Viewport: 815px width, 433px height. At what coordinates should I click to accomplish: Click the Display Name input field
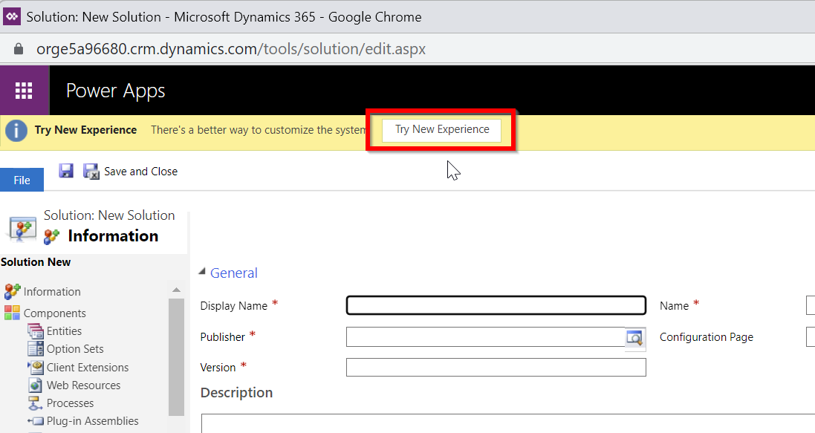[x=496, y=306]
